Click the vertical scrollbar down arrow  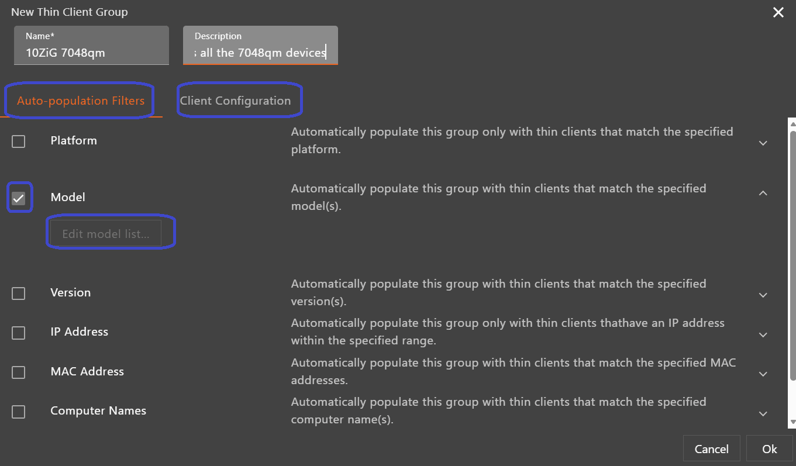point(792,422)
